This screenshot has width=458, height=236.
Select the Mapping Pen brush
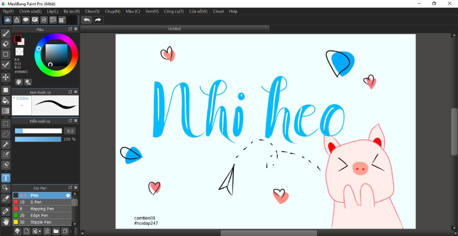42,209
